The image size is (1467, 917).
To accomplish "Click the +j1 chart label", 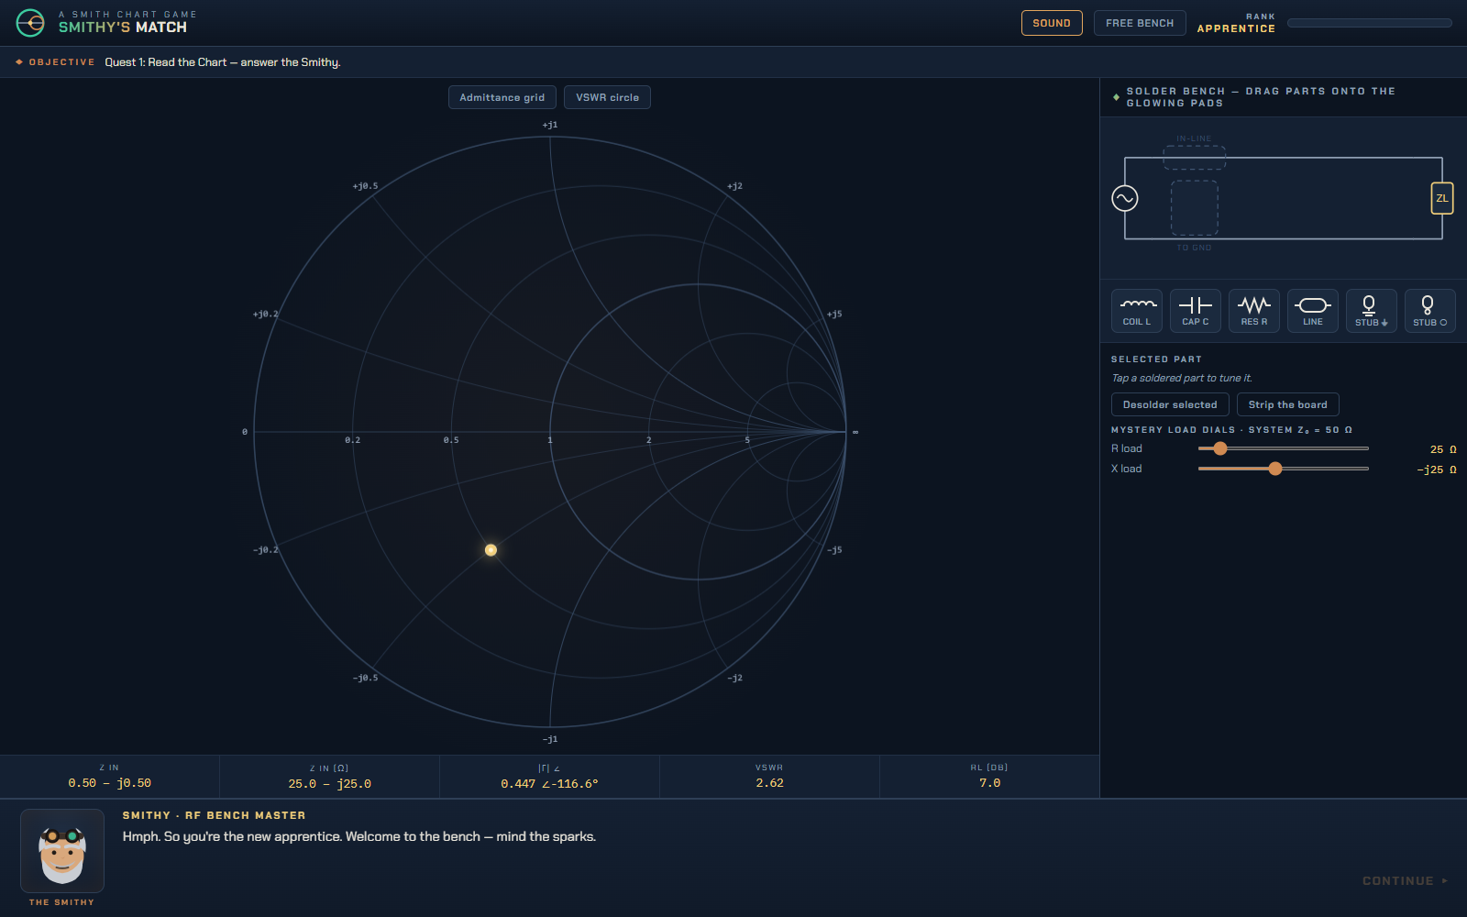I will pyautogui.click(x=550, y=125).
